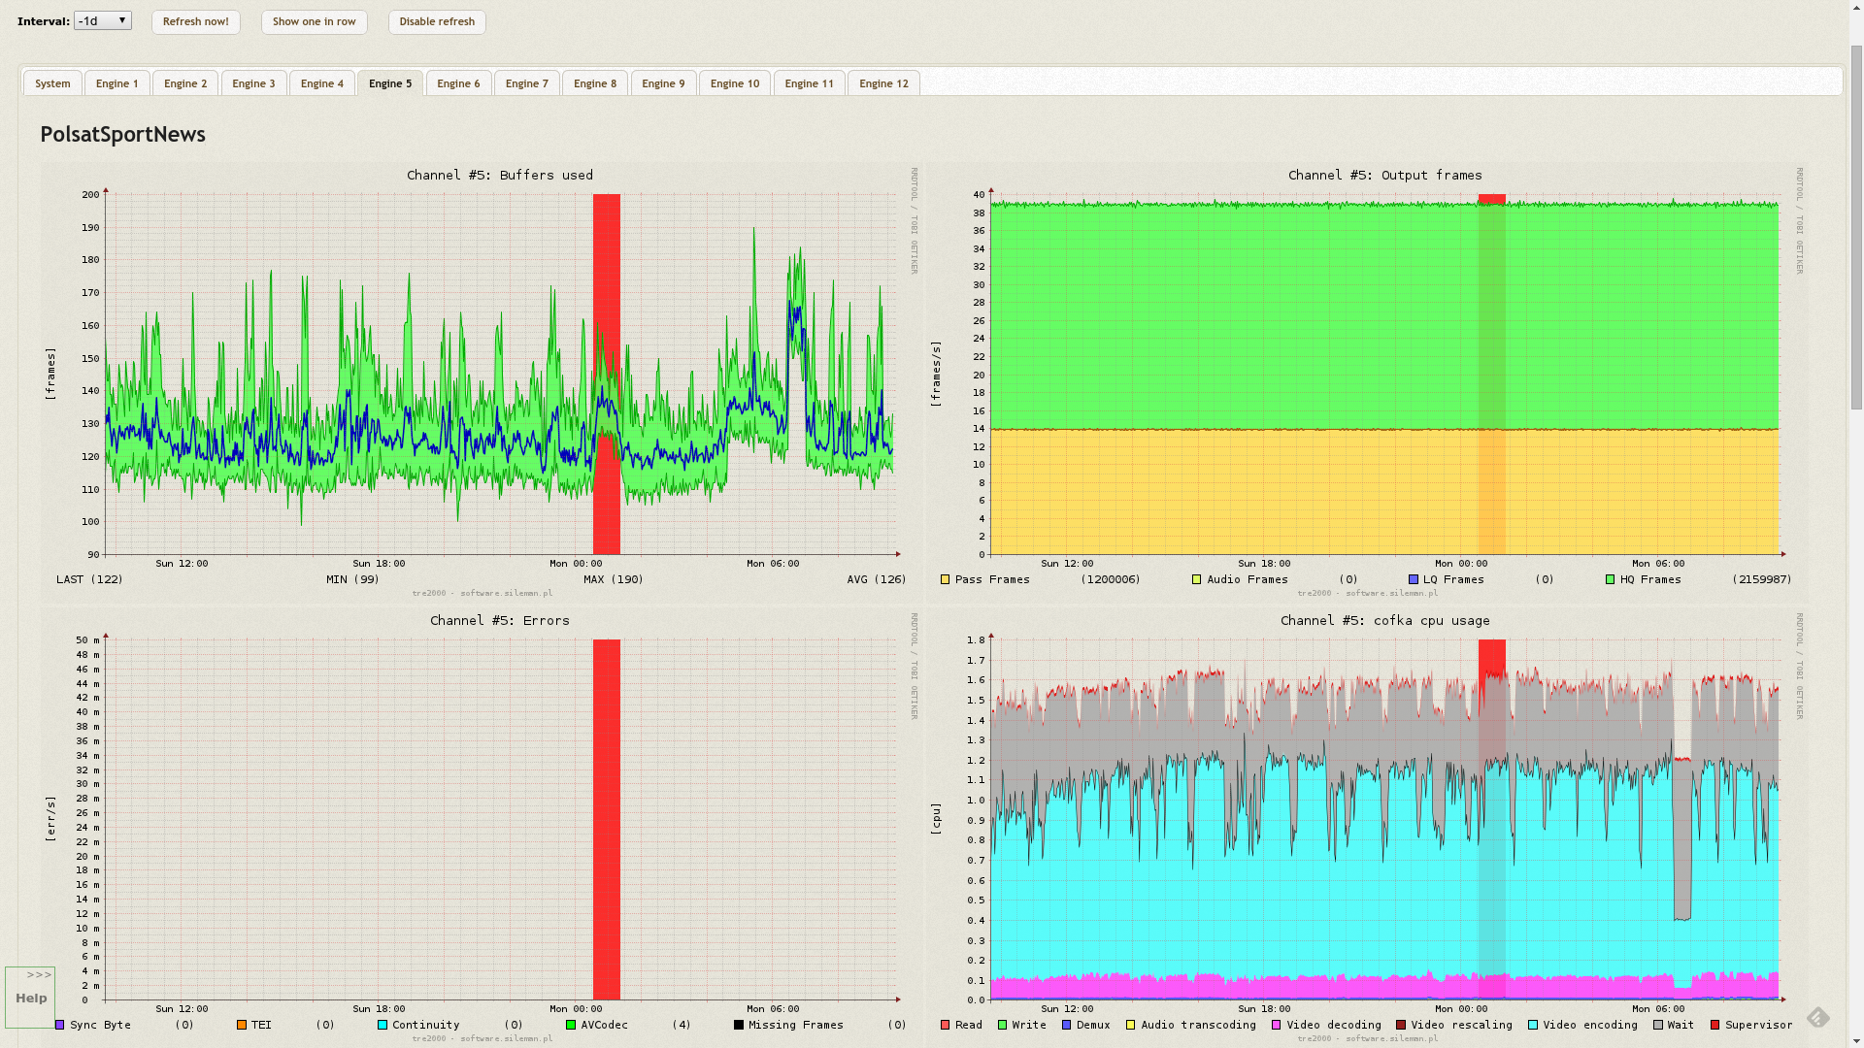
Task: Click the Pass Frames yellow legend swatch
Action: coord(945,579)
